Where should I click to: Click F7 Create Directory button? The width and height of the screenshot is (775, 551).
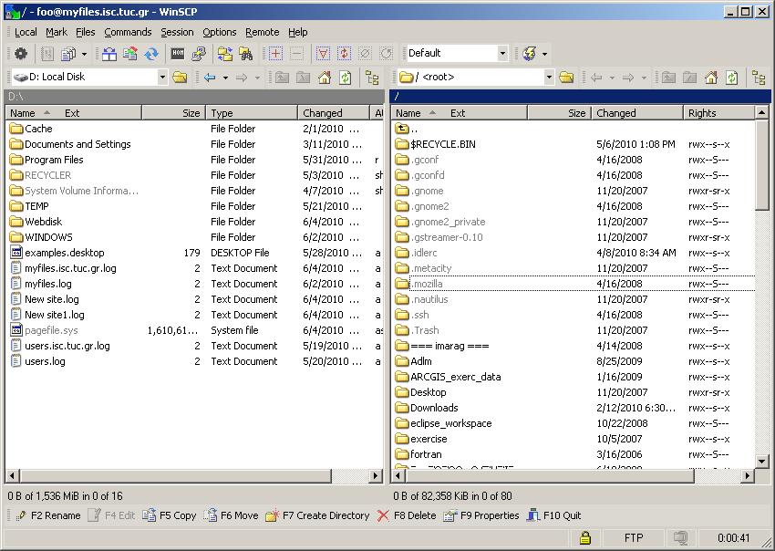(317, 515)
